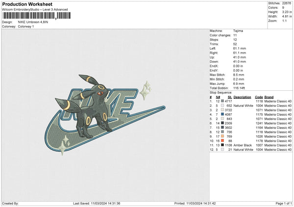The height and width of the screenshot is (207, 294).
Task: Select the Min Stitch value 0.2 mm
Action: click(239, 79)
